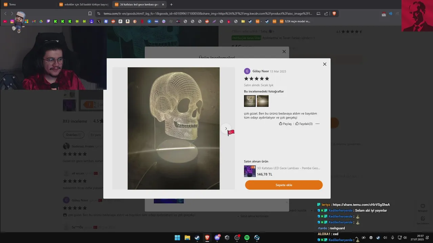Open the X (Twitter) bookmark
Viewport: 433px width, 243px height.
[98, 21]
